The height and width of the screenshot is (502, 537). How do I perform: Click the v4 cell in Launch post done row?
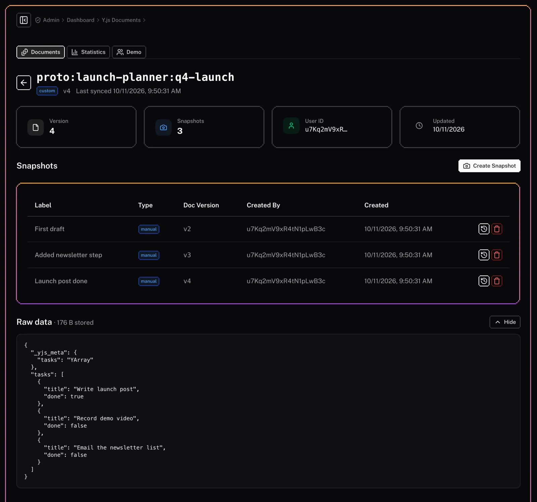[187, 281]
